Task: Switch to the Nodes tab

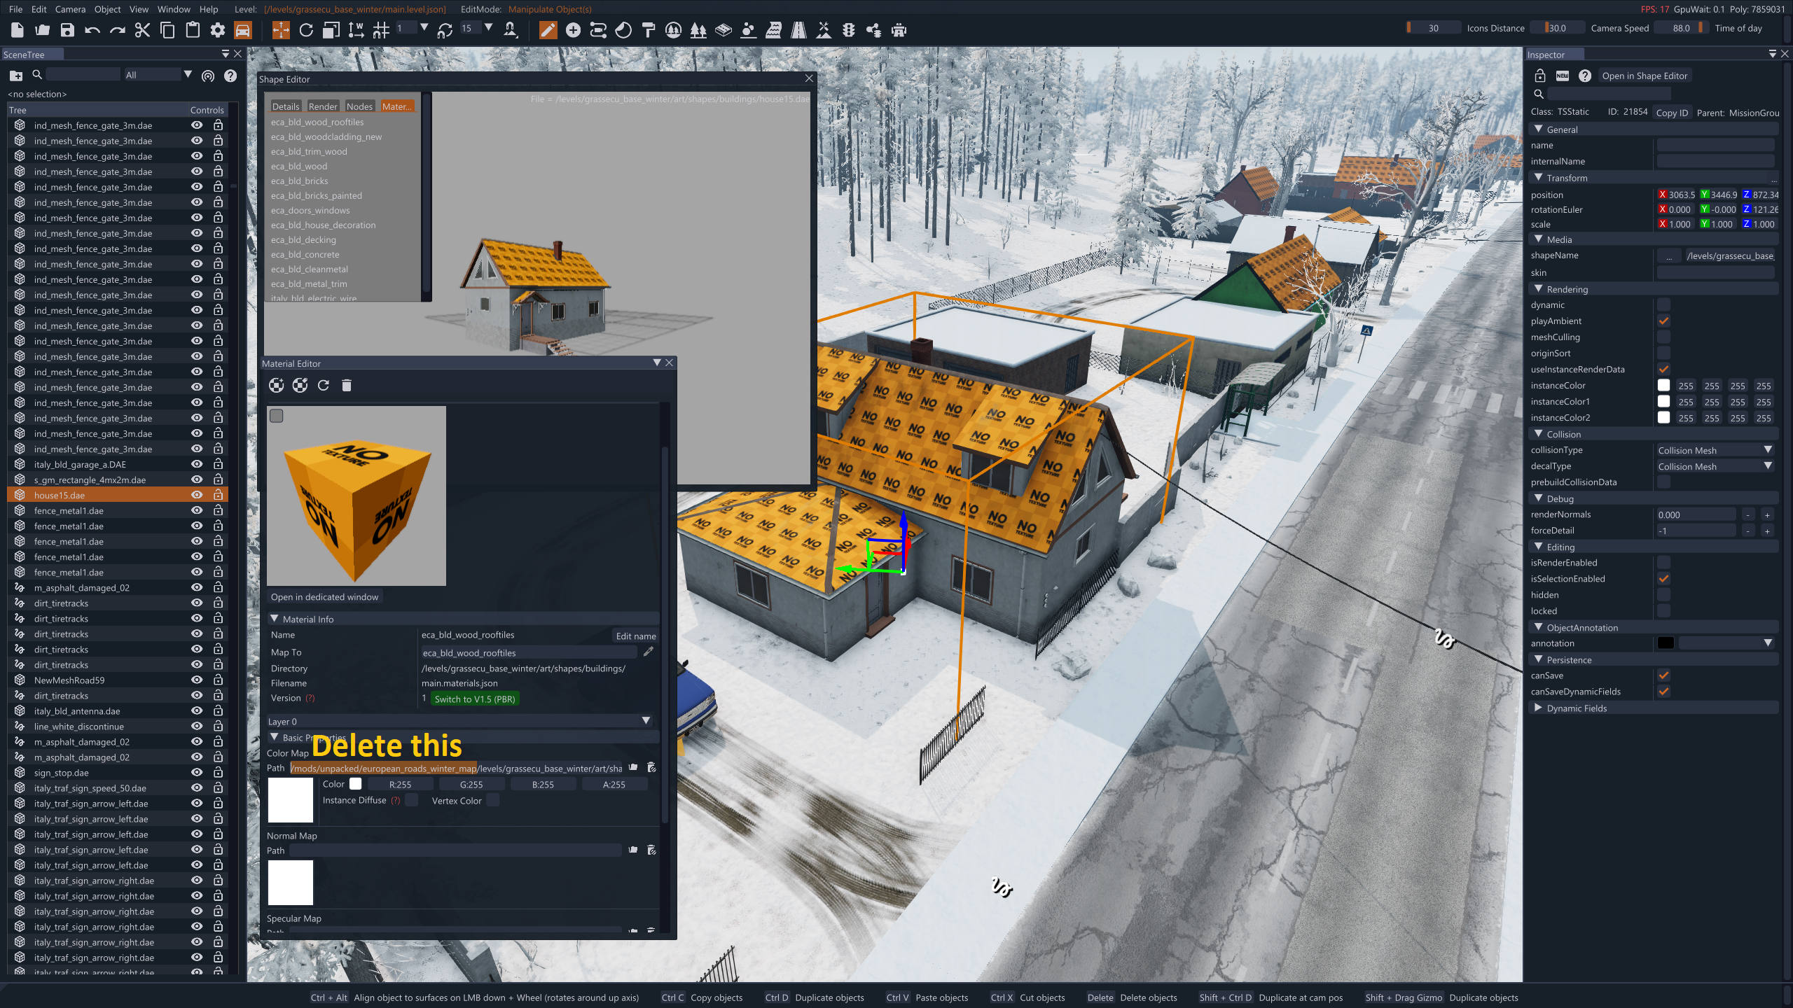Action: pyautogui.click(x=359, y=106)
